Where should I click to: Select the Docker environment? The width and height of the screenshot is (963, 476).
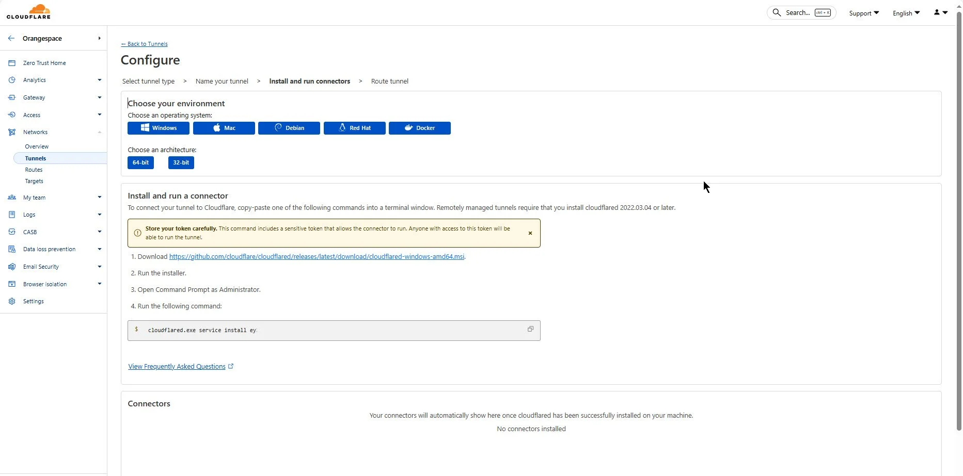pyautogui.click(x=420, y=128)
